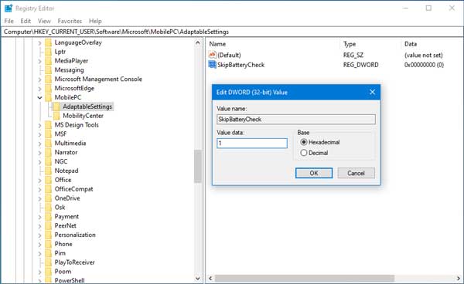Click the MSF folder icon
Image resolution: width=464 pixels, height=284 pixels.
[x=48, y=134]
